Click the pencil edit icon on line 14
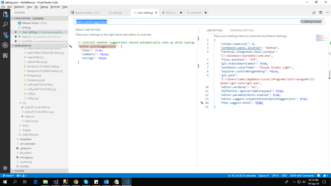Viewport: 331px width, 186px height. [202, 103]
